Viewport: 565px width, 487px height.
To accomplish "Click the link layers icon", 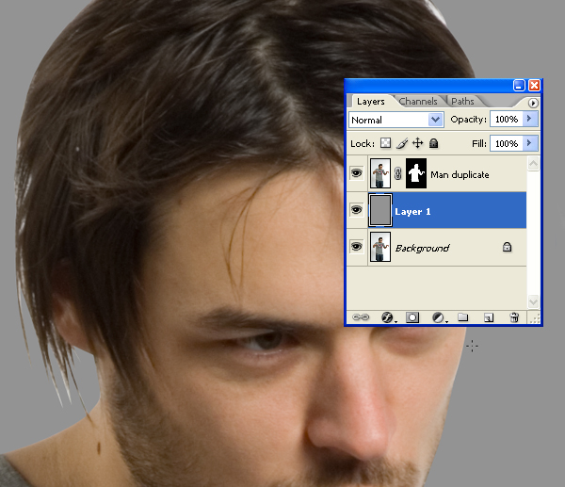I will 361,317.
